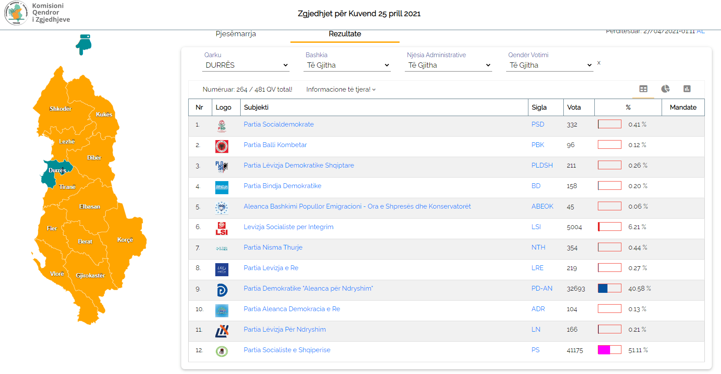Select Tiranë region on the map
The image size is (721, 374).
coord(68,187)
